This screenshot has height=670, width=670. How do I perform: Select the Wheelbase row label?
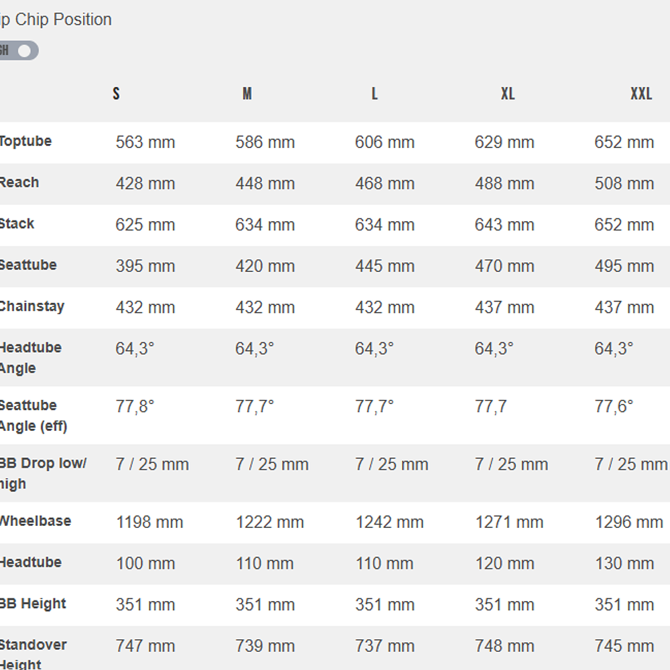pos(35,521)
